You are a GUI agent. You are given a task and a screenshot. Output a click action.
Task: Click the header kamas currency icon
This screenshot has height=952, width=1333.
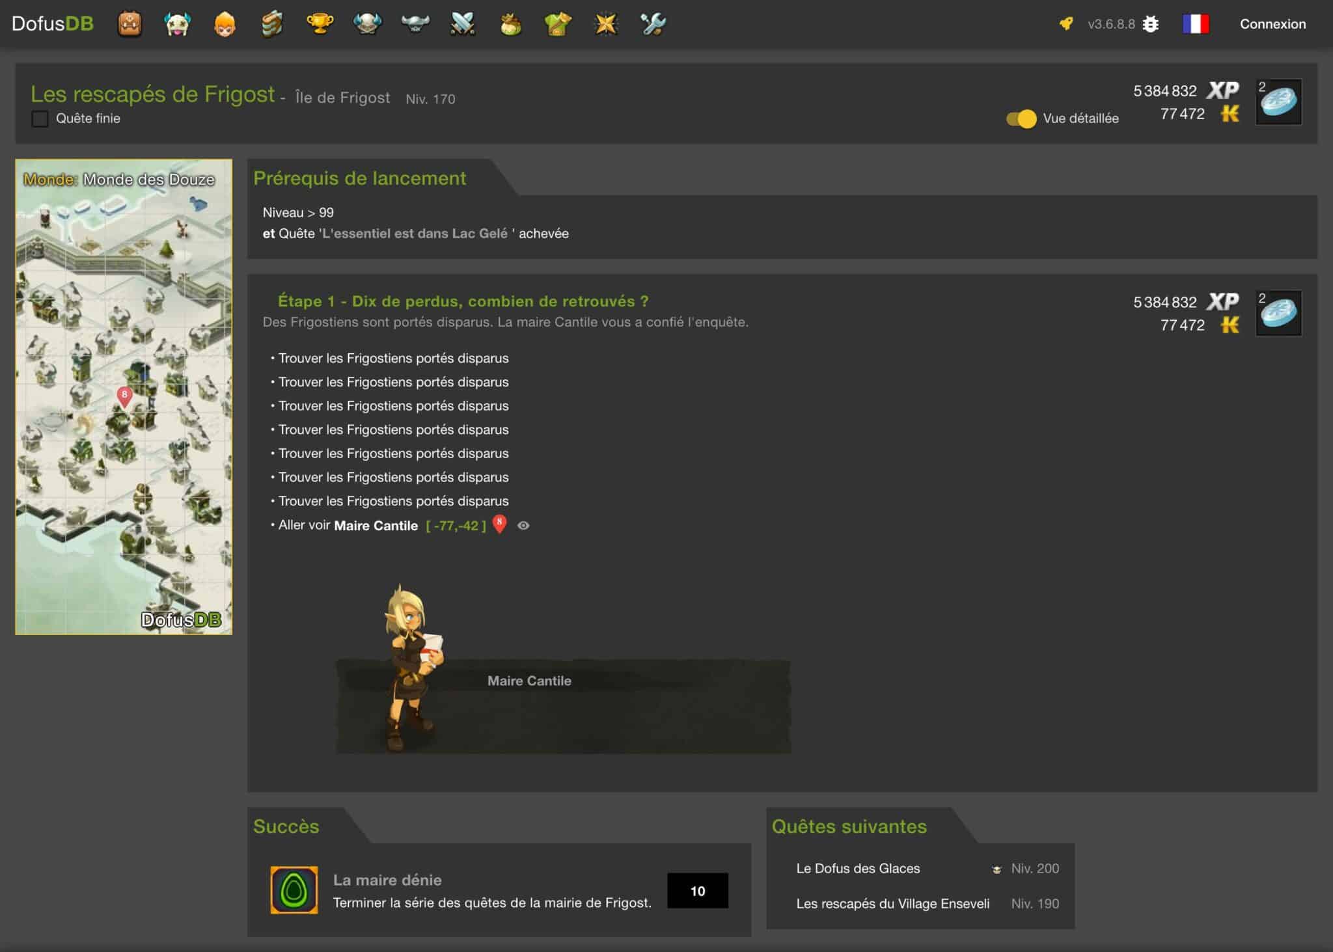point(1230,114)
